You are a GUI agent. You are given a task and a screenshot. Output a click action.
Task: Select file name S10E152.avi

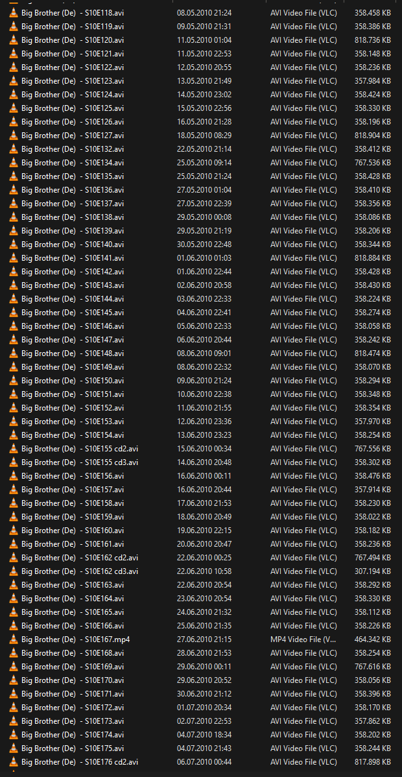coord(73,408)
